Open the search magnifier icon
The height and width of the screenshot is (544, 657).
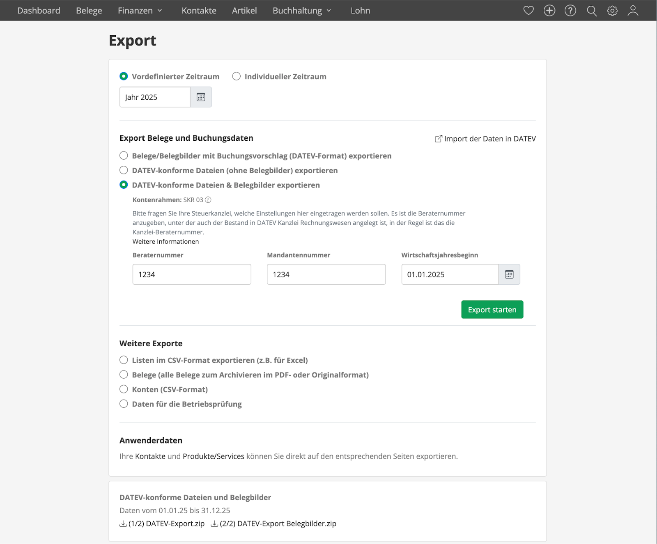click(x=592, y=11)
